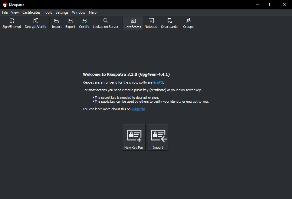Image resolution: width=292 pixels, height=199 pixels.
Task: Open the File menu
Action: (x=5, y=12)
